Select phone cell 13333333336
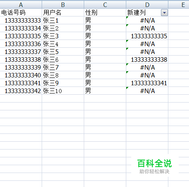The height and width of the screenshot is (187, 189). pos(21,44)
